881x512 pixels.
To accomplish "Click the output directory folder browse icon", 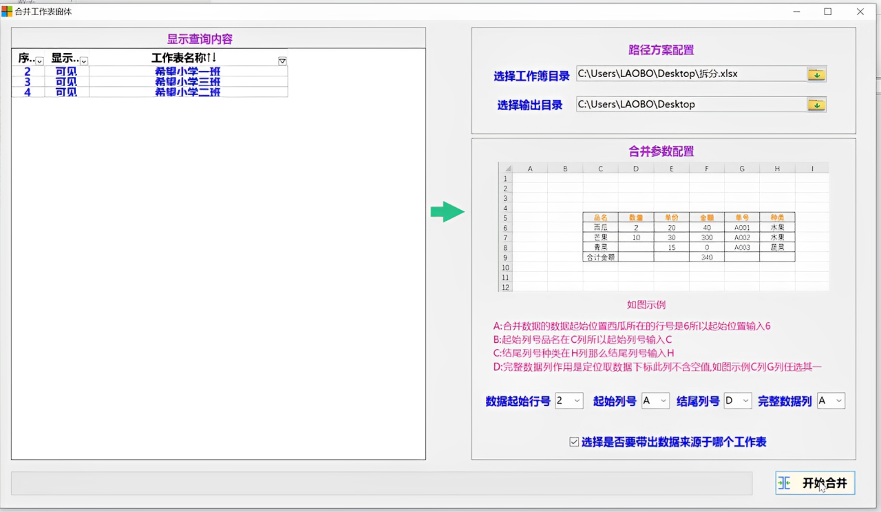I will tap(816, 105).
